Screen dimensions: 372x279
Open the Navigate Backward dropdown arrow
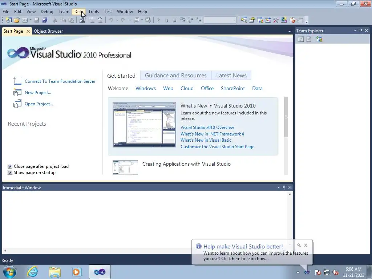tap(142, 20)
